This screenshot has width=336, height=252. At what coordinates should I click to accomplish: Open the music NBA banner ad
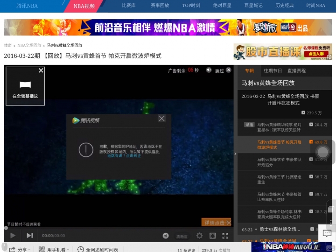168,28
